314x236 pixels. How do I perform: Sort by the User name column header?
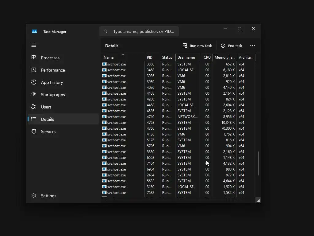(188, 57)
